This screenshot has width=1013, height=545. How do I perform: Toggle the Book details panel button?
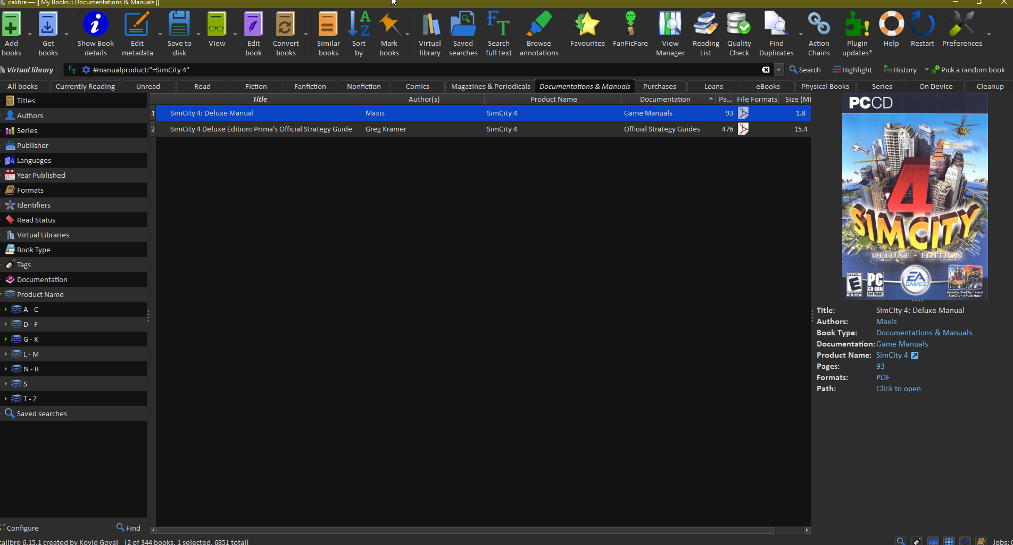[981, 541]
